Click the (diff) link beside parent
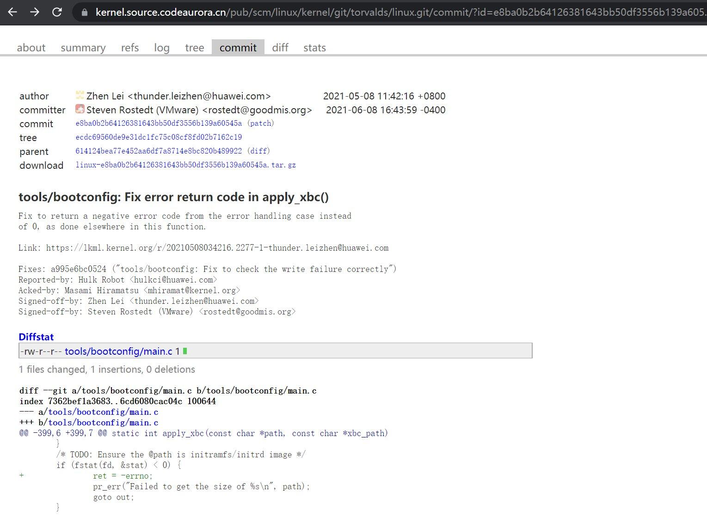Viewport: 707px width, 529px height. pyautogui.click(x=258, y=151)
